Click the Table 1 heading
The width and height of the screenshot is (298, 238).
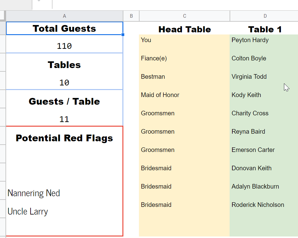(265, 29)
